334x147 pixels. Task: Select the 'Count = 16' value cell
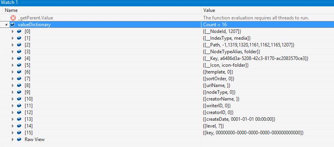(215, 25)
